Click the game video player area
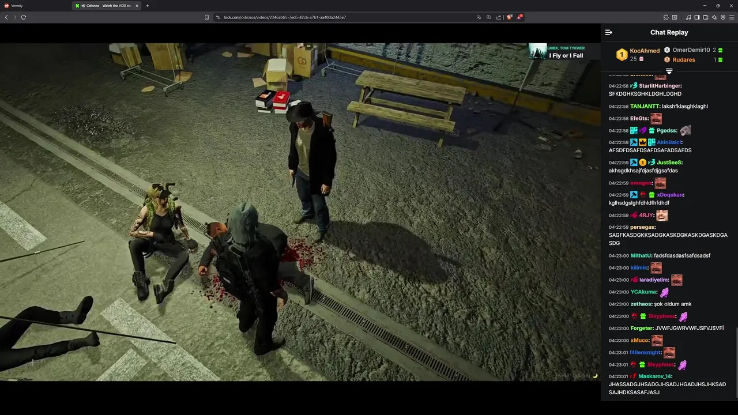738x415 pixels. pos(300,212)
